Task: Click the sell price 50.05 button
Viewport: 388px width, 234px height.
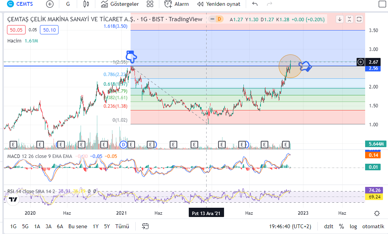Action: pyautogui.click(x=16, y=30)
